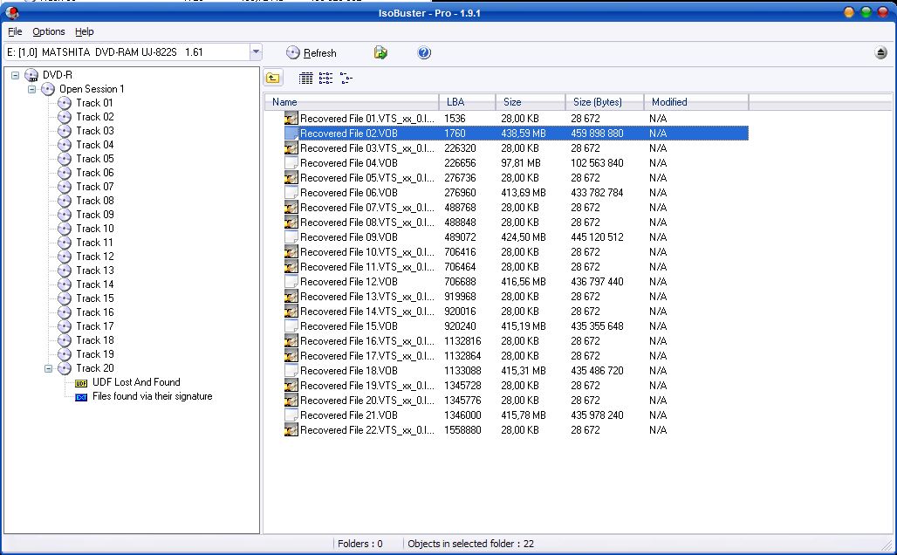This screenshot has width=897, height=555.
Task: Click the Refresh disc icon
Action: coord(293,52)
